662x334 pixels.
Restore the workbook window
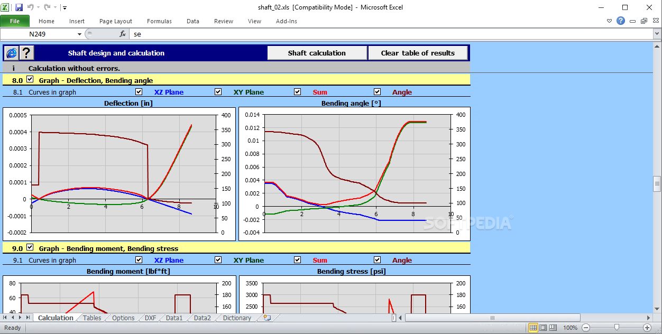[x=643, y=21]
